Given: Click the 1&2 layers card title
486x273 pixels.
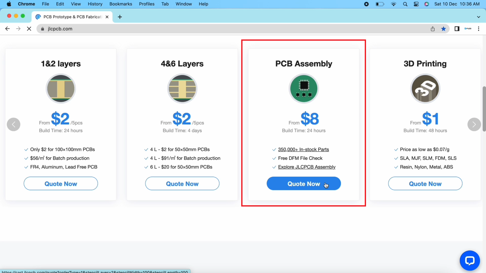Looking at the screenshot, I should 61,64.
